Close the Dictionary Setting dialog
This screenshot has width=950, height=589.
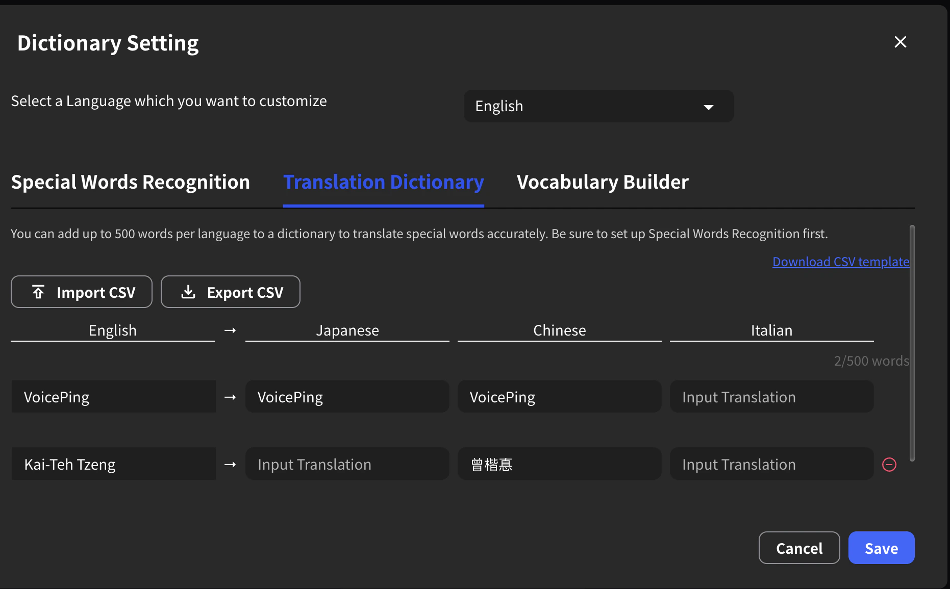tap(901, 42)
